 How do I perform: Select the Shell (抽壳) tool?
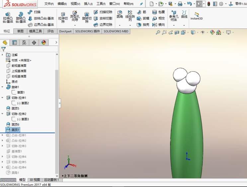(143, 25)
